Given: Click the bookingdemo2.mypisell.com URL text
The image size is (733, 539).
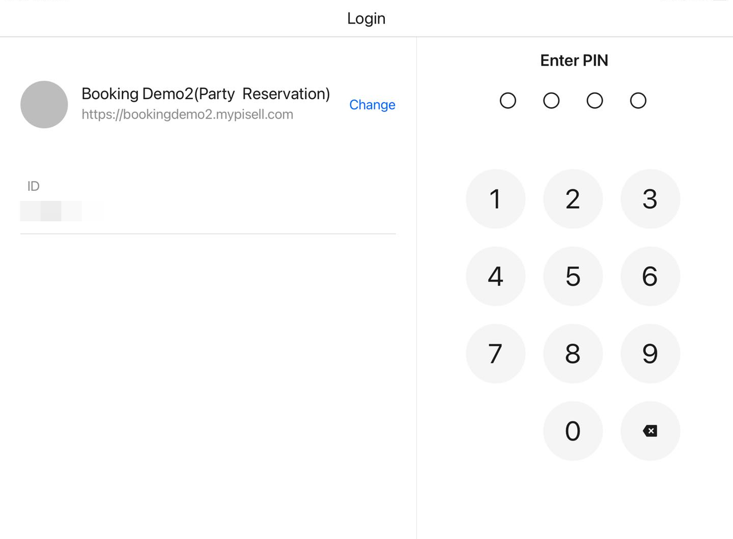Looking at the screenshot, I should click(187, 115).
